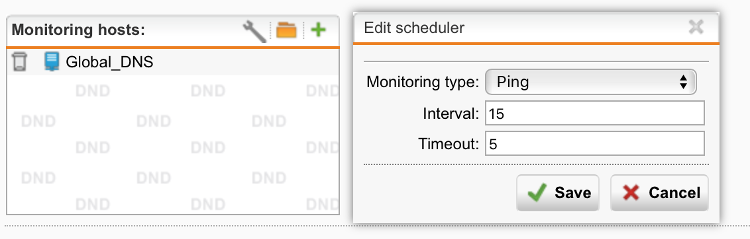Click the blue Global_DNS host icon
750x239 pixels.
51,62
